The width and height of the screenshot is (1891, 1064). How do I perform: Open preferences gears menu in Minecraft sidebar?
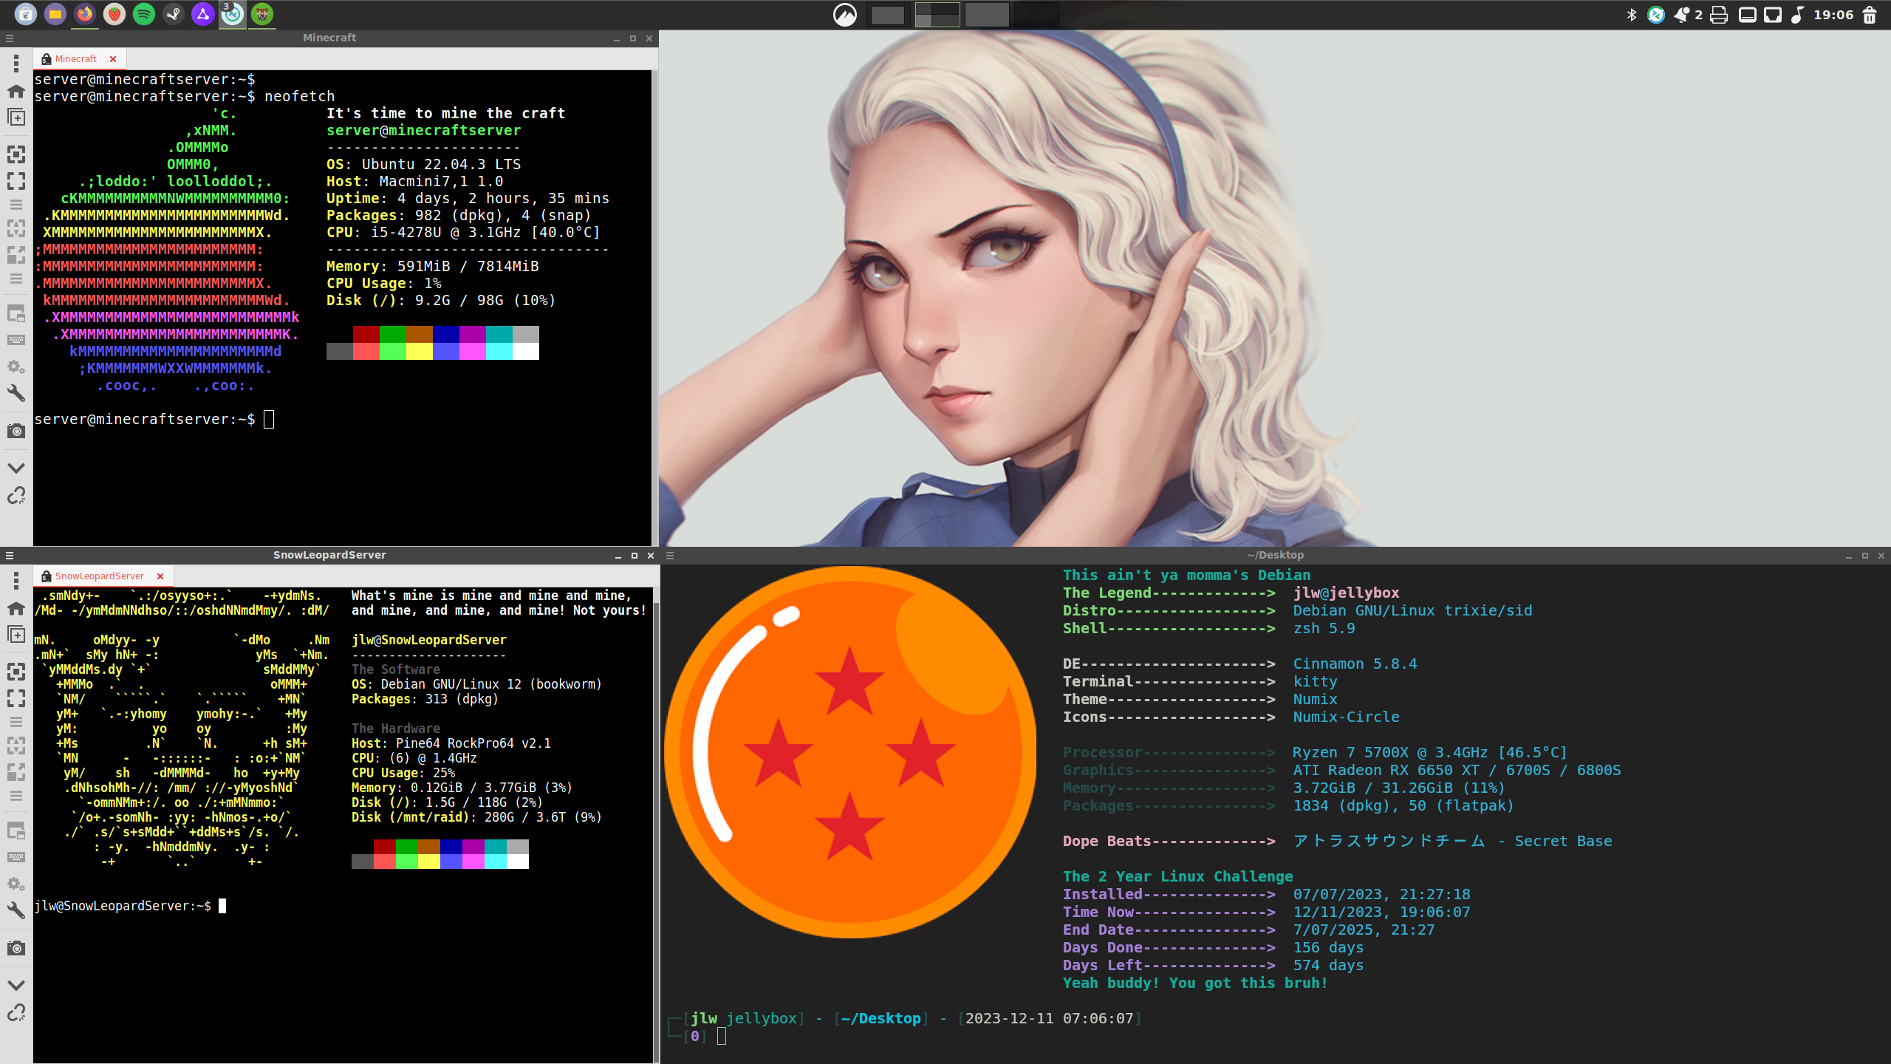[x=16, y=367]
